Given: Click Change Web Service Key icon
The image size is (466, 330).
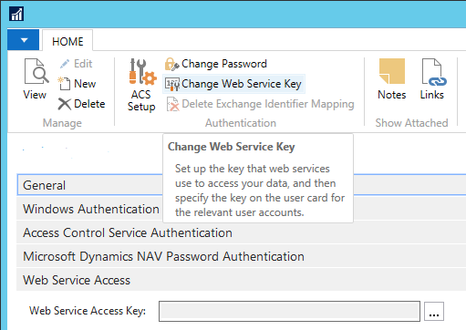Looking at the screenshot, I should (172, 84).
